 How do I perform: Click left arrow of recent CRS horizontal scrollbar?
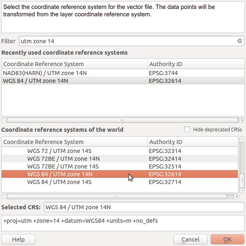pos(4,120)
